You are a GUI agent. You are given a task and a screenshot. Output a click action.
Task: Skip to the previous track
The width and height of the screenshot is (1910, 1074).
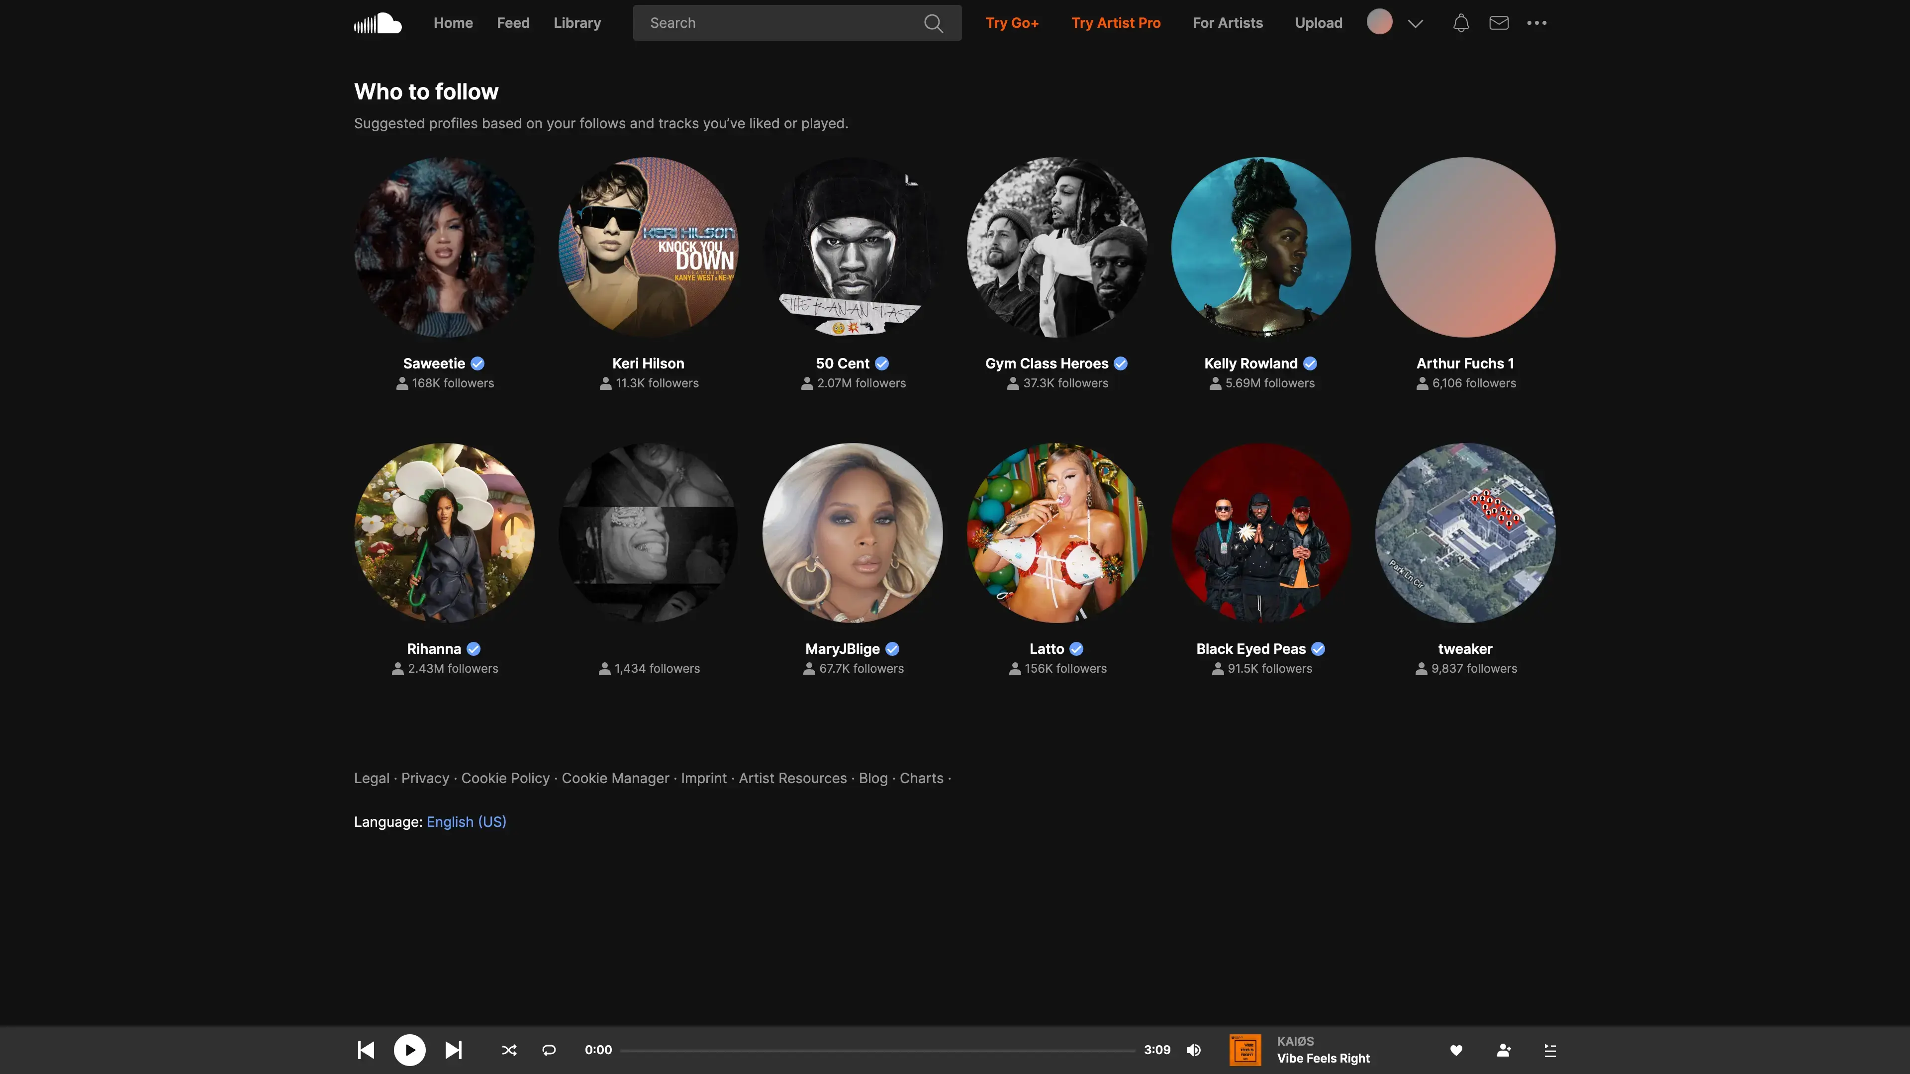366,1050
